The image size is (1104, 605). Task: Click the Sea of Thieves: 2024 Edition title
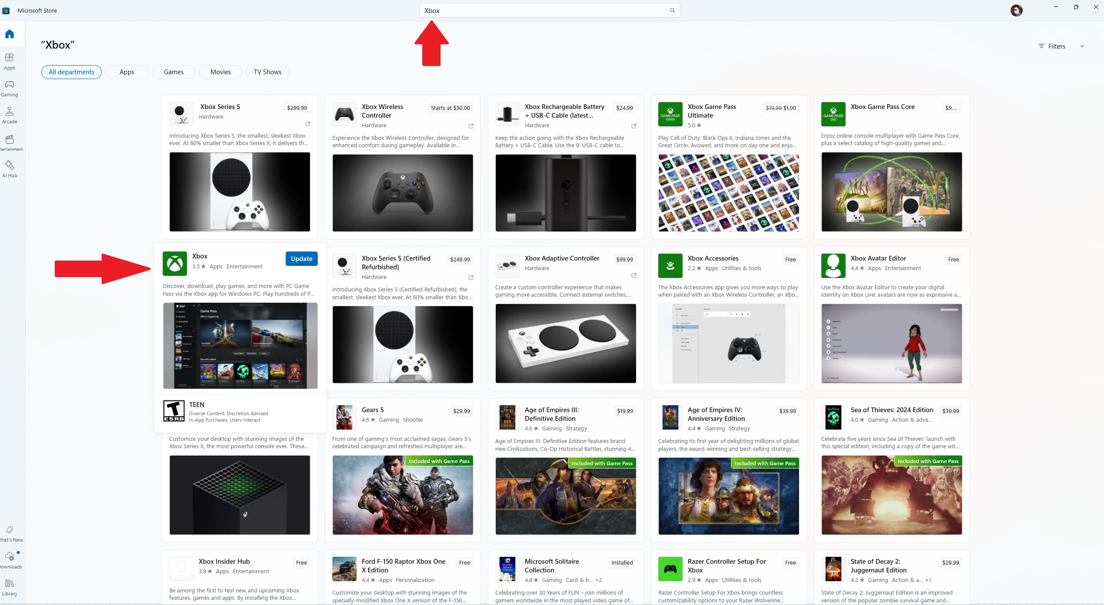pyautogui.click(x=892, y=410)
